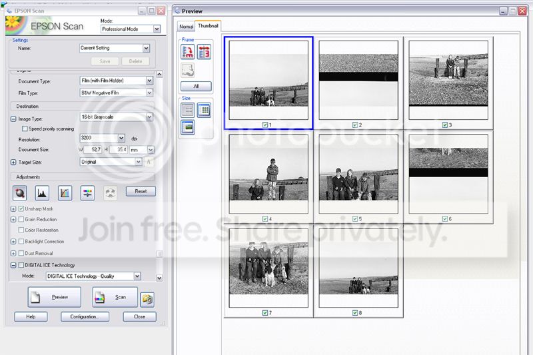Select thumbnail 5 of three people
The image size is (533, 355).
[x=358, y=174]
